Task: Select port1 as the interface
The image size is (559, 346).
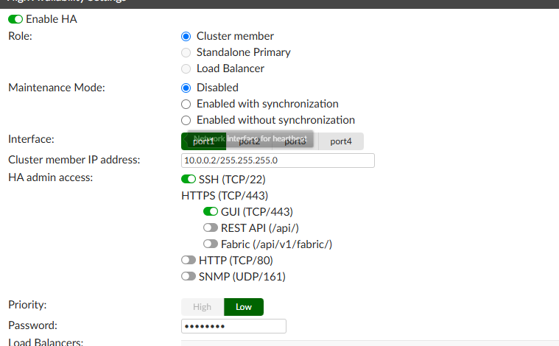Action: tap(203, 141)
